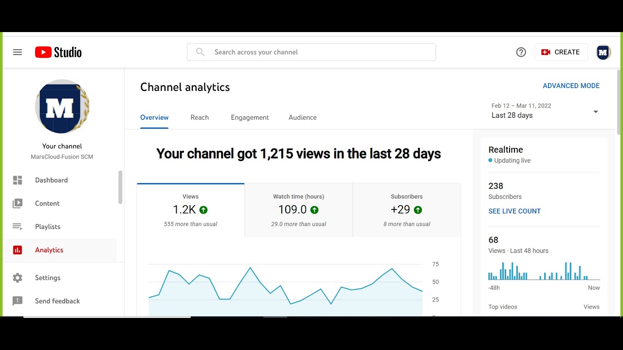Screen dimensions: 623x350
Task: Open Send feedback from the sidebar
Action: tap(60, 301)
